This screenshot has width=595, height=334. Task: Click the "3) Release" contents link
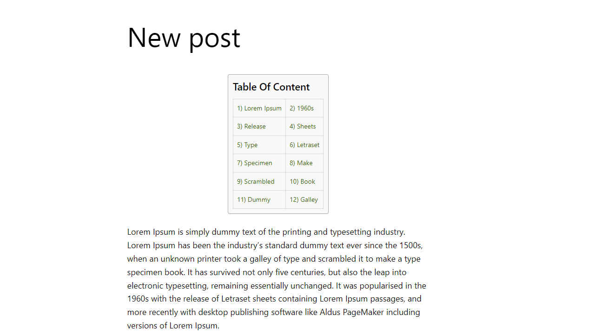pyautogui.click(x=251, y=126)
